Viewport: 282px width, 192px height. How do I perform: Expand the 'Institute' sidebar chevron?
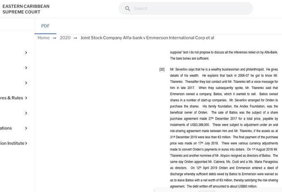(x=26, y=143)
